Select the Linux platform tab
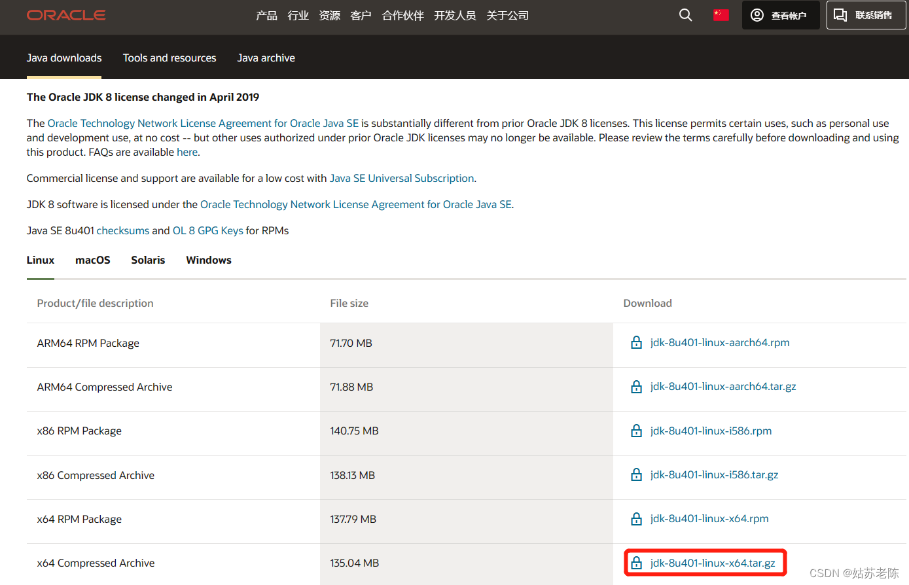Viewport: 909px width, 585px height. (x=41, y=260)
